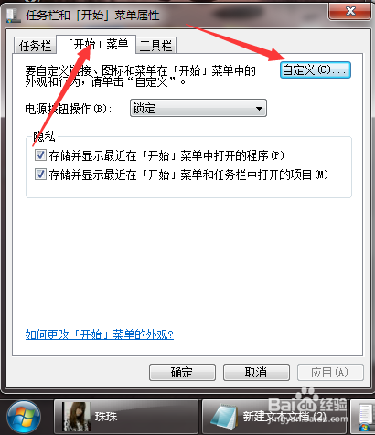Click the Windows Start orb
Screen dimensions: 375x435
pos(24,418)
